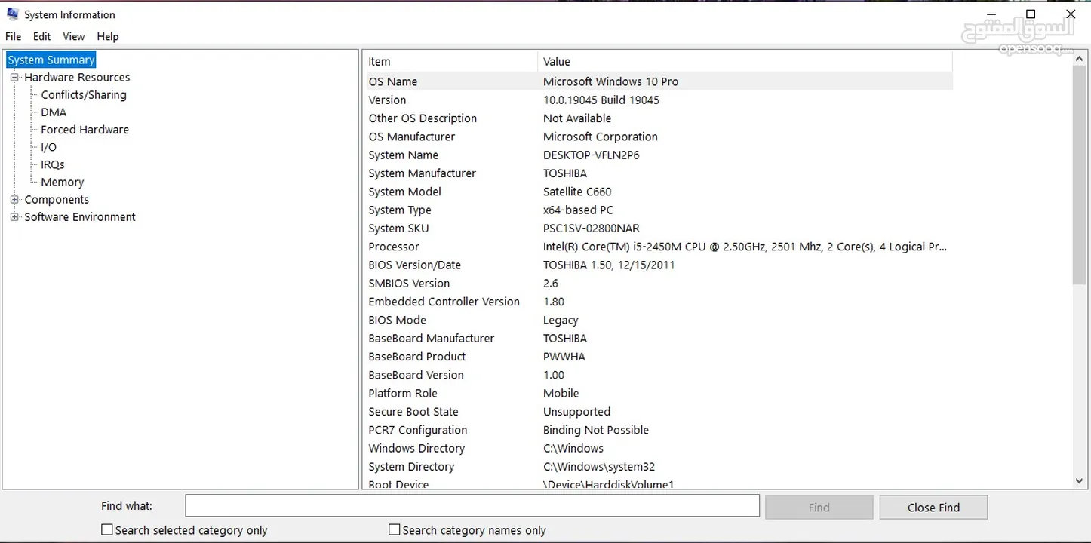Click 'Microsoft Windows 10 Pro' value
Image resolution: width=1091 pixels, height=543 pixels.
point(610,81)
